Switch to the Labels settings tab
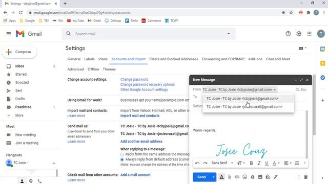This screenshot has width=328, height=184. [89, 59]
